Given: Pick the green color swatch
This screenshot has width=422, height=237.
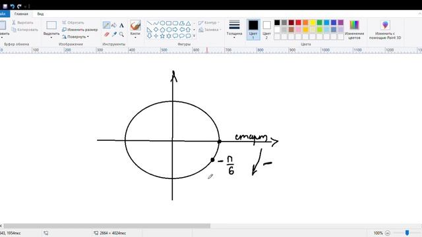Looking at the screenshot, I should click(x=319, y=22).
